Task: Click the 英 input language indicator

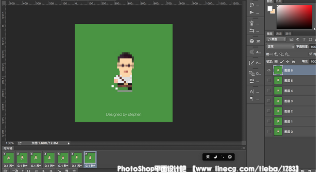Action: point(208,157)
